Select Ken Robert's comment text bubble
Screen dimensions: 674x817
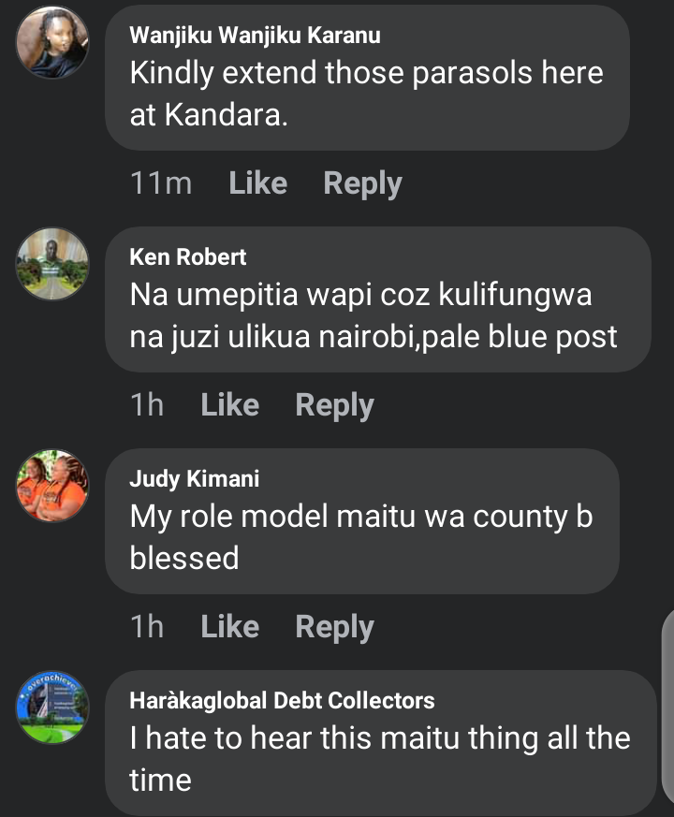tap(378, 299)
